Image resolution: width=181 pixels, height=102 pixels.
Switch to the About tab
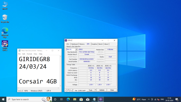106,44
